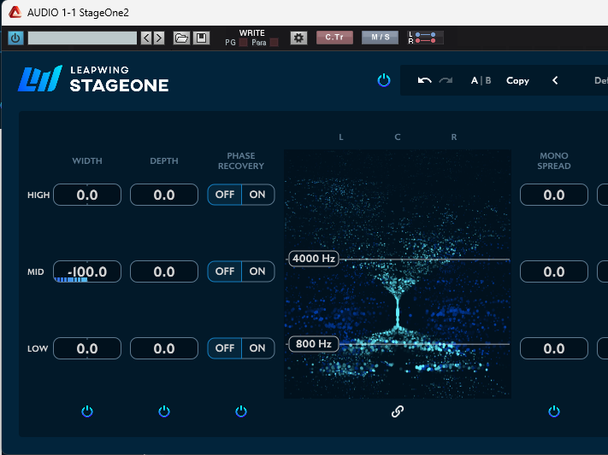This screenshot has width=608, height=455.
Task: Set HIGH phase recovery to OFF
Action: (225, 195)
